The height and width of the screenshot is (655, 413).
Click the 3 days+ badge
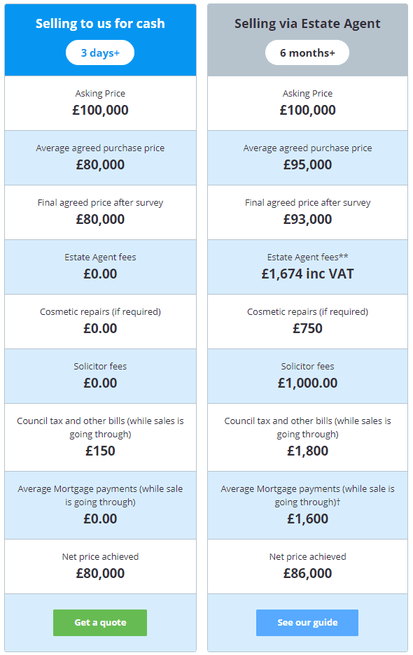click(99, 52)
